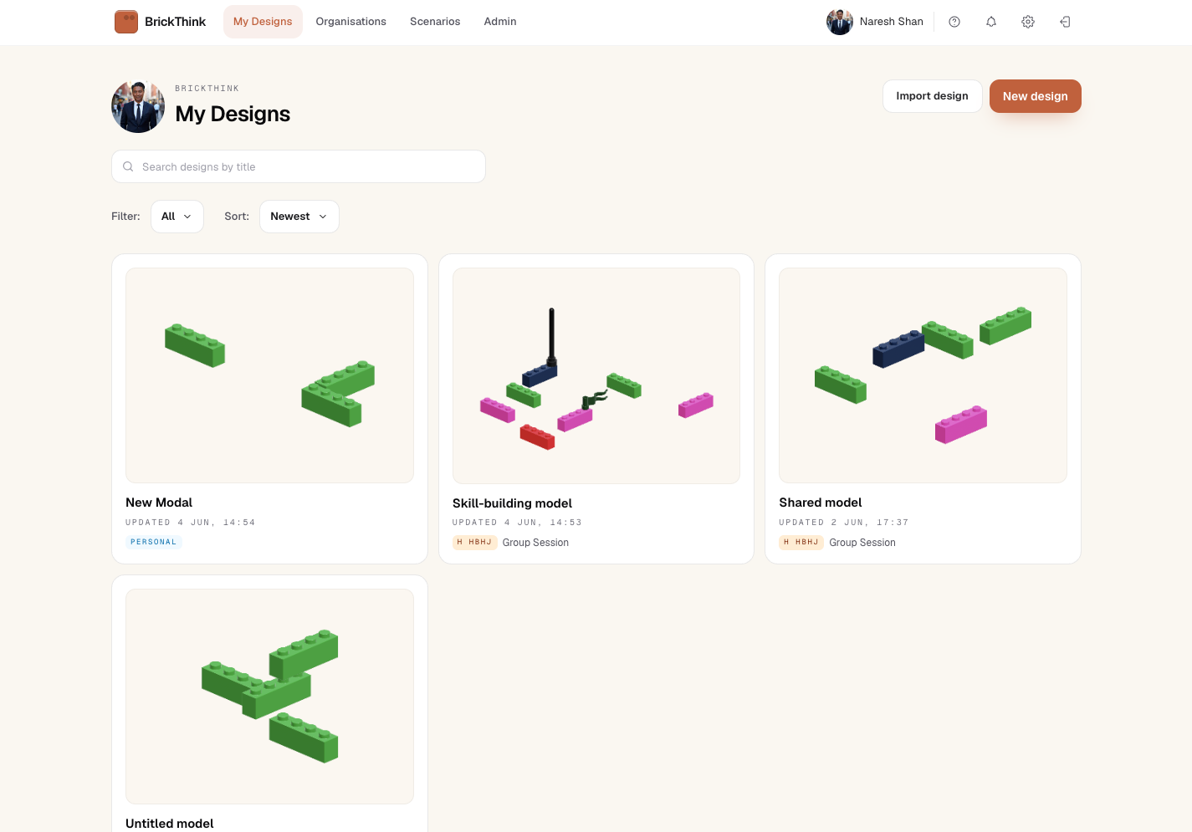Switch to My Designs tab
This screenshot has height=832, width=1192.
[263, 22]
